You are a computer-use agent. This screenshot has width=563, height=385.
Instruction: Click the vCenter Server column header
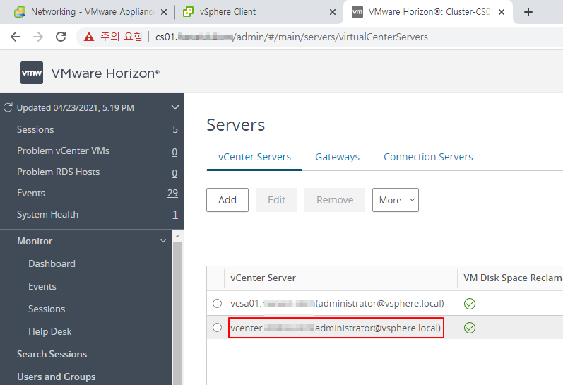(263, 278)
